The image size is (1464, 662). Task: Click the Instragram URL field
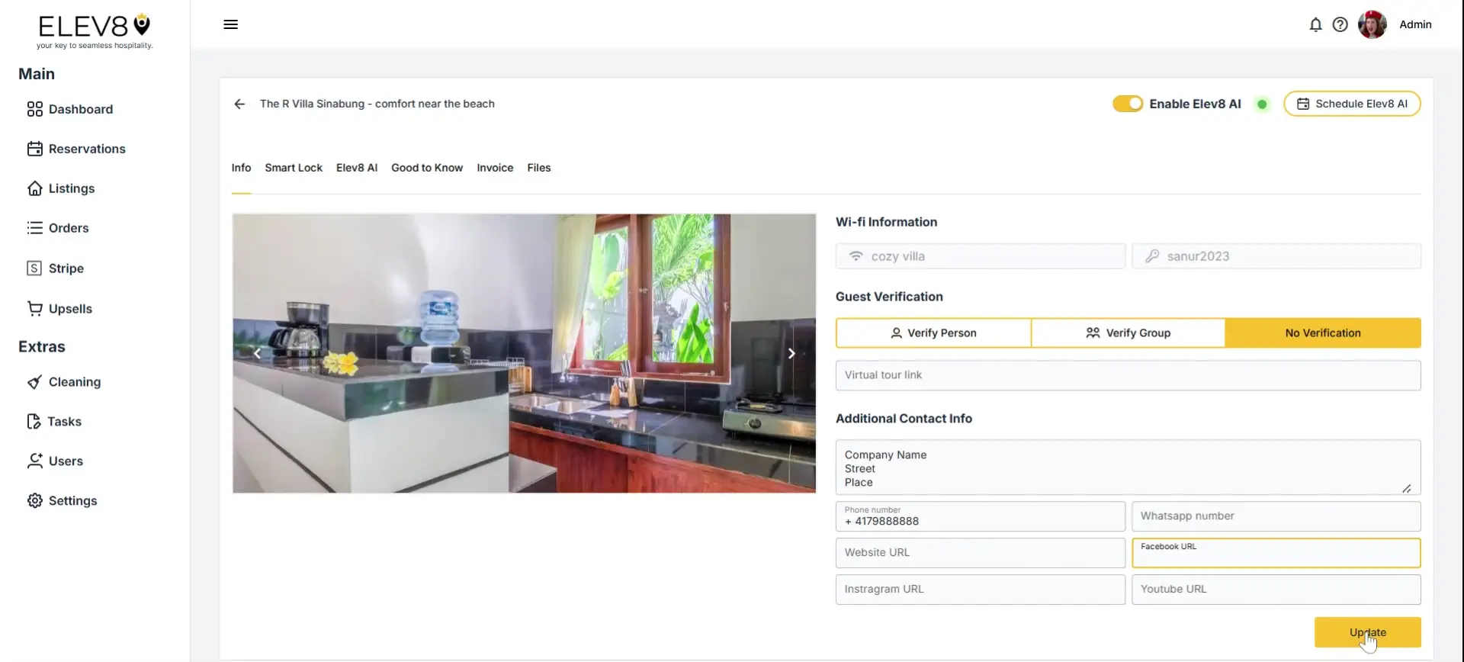[980, 590]
